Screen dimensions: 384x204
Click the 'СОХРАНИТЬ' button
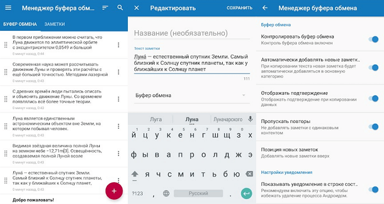click(x=239, y=8)
